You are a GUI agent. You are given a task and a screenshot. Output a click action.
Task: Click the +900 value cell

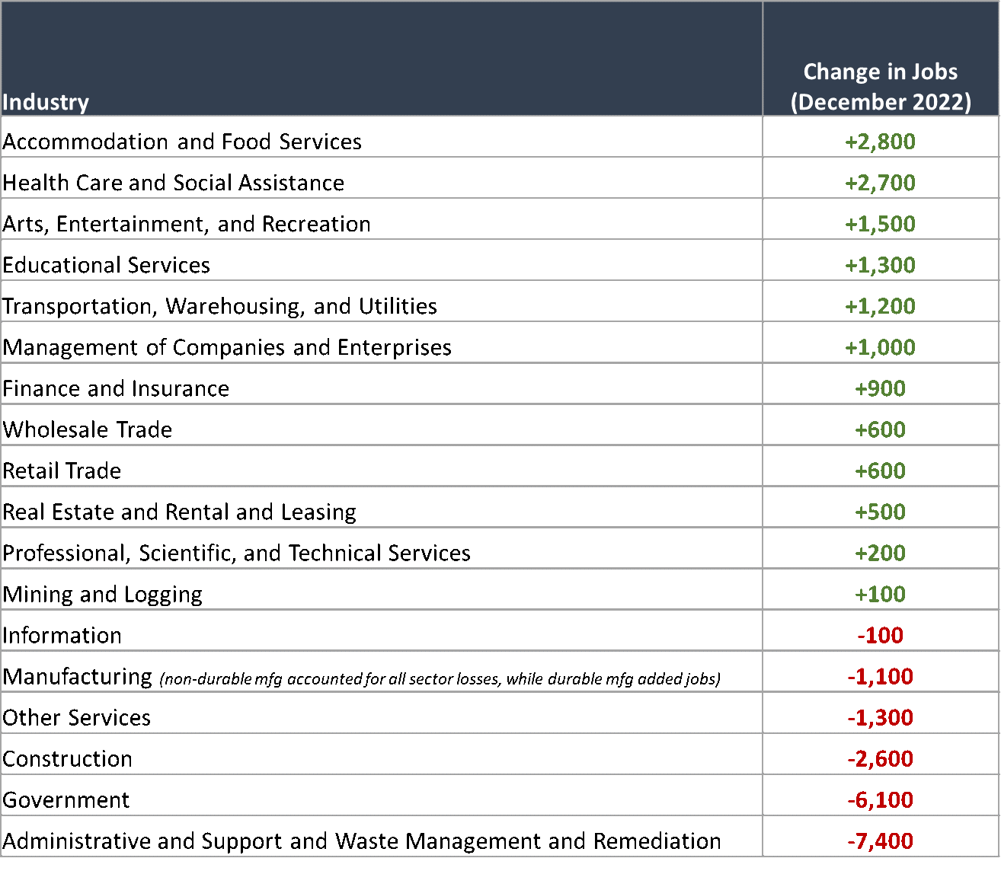click(881, 388)
